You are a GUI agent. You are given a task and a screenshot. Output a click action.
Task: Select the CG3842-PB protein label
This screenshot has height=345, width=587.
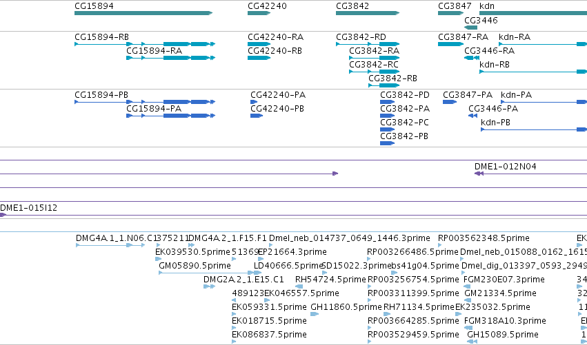click(404, 136)
